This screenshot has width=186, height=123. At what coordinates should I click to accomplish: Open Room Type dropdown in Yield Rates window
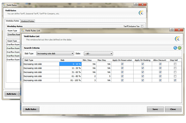coord(14,34)
